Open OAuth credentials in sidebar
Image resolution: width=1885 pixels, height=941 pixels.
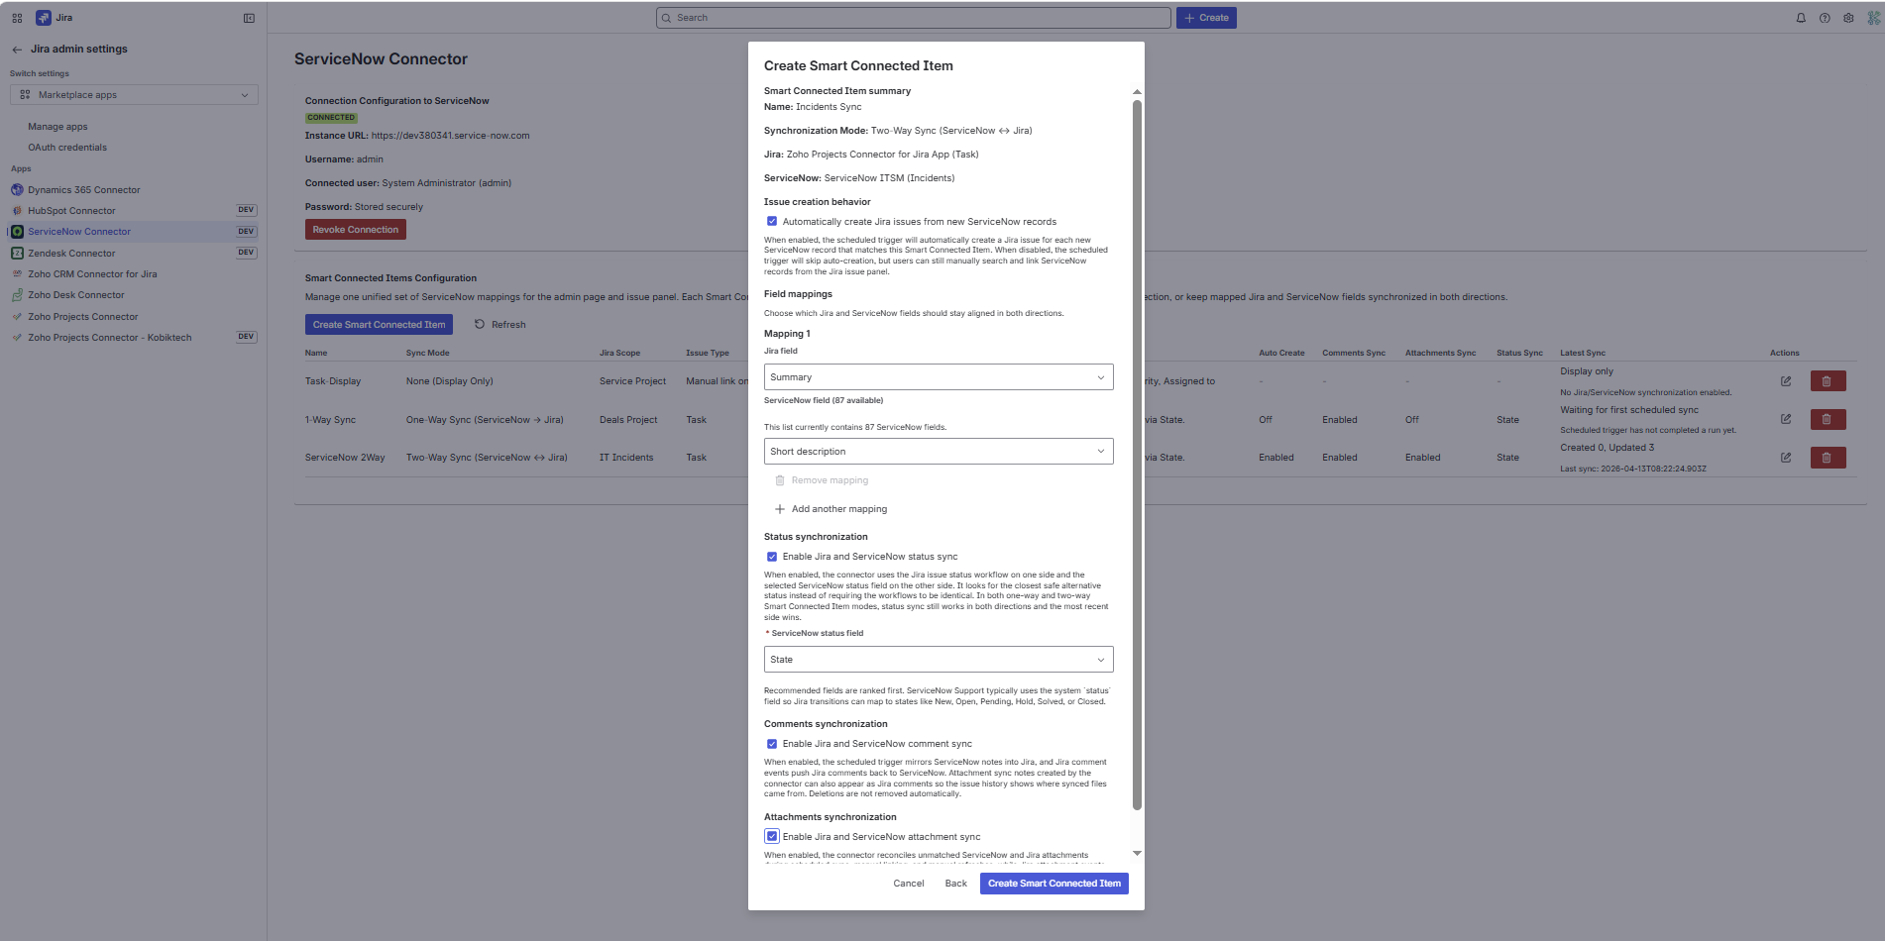coord(67,148)
